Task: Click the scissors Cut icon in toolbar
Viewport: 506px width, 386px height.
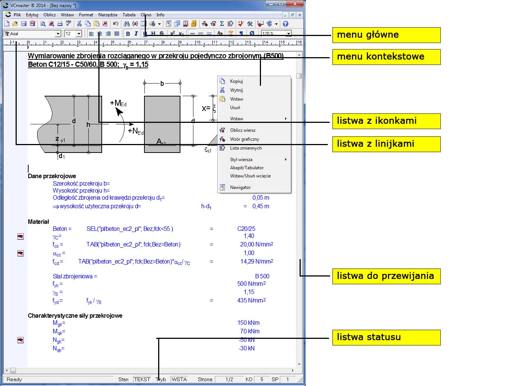Action: (79, 24)
